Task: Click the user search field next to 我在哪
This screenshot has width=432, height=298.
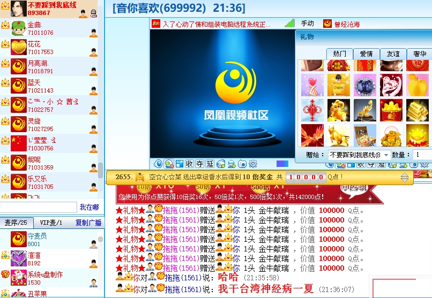Action: pyautogui.click(x=38, y=207)
